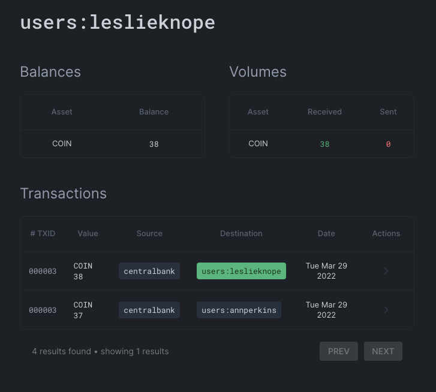Select the Source column header
Viewport: 436px width, 392px height.
pyautogui.click(x=149, y=233)
